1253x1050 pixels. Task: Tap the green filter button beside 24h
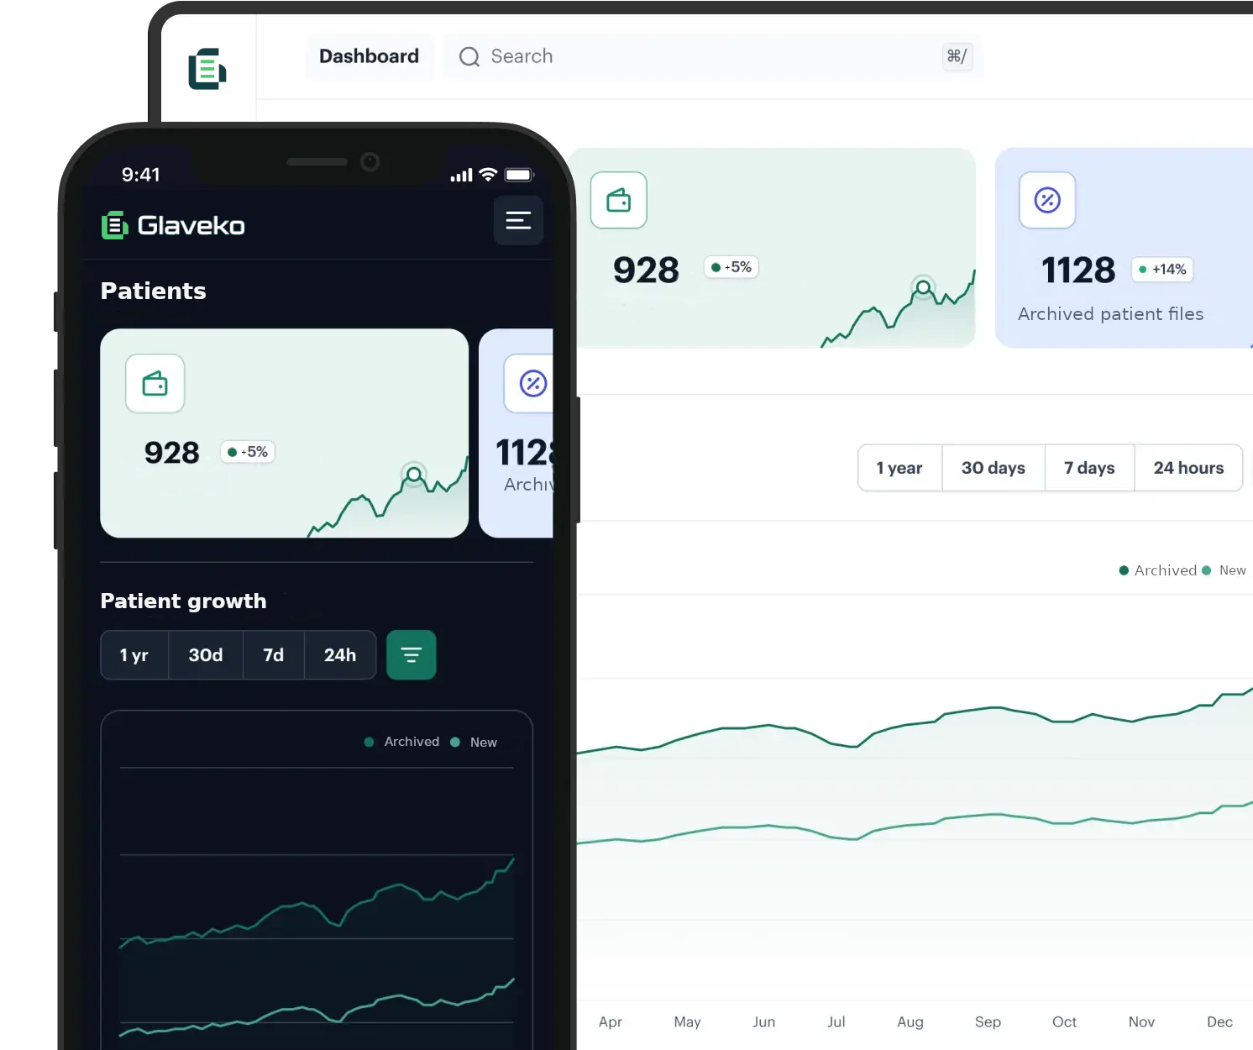point(411,655)
